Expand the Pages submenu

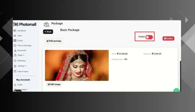click(x=21, y=55)
